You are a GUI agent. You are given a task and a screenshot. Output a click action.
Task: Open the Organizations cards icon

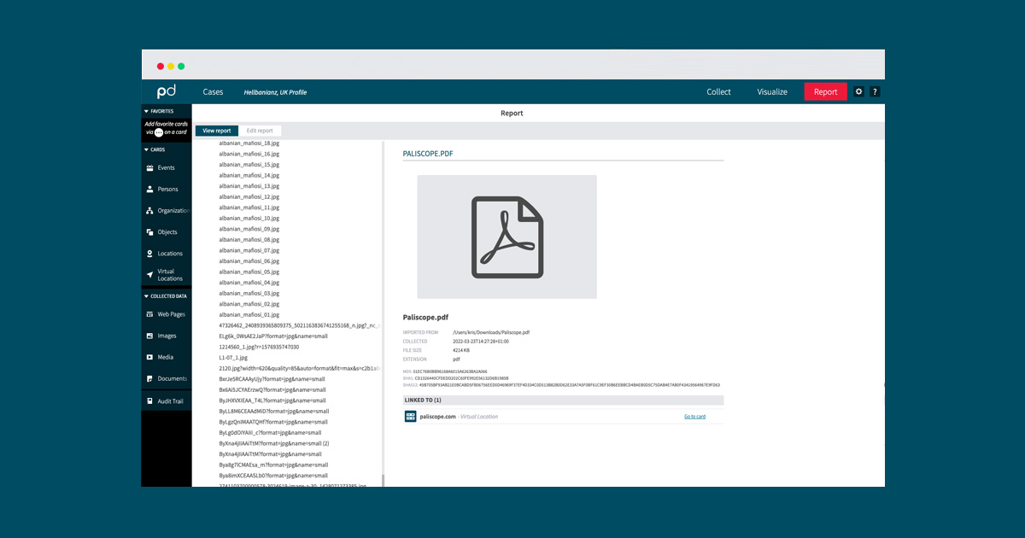pos(150,211)
